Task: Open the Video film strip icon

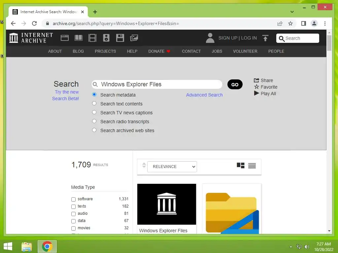Action: [x=92, y=38]
